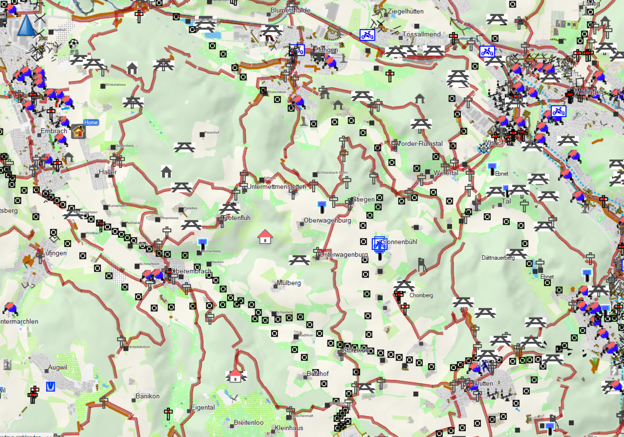Click picnic table icon above Chomberg label
This screenshot has width=624, height=437.
[404, 286]
